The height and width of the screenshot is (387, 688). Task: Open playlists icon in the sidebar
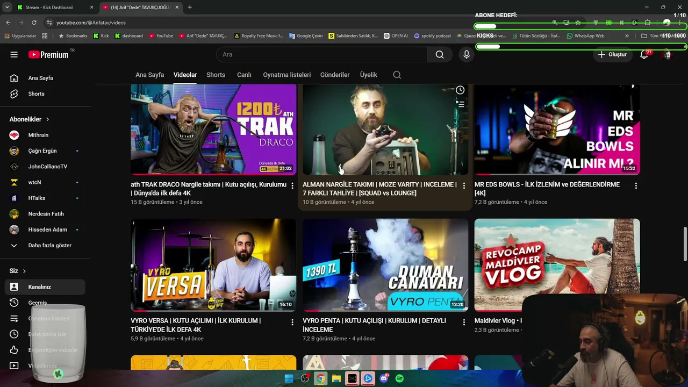tap(14, 318)
